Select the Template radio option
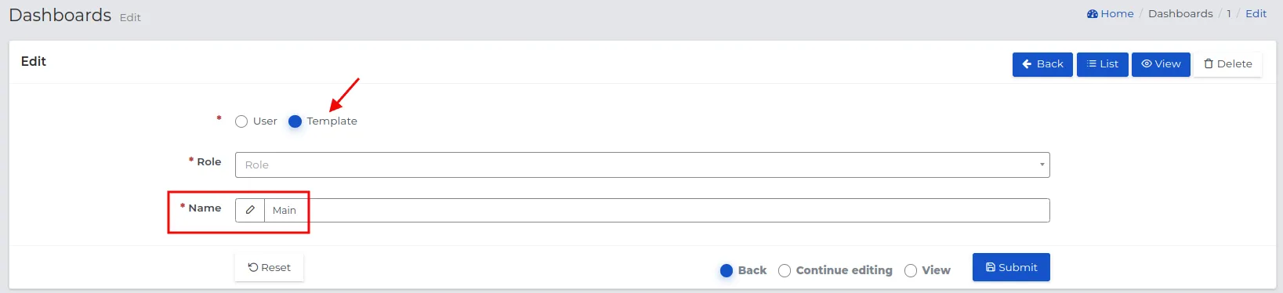The width and height of the screenshot is (1283, 293). [295, 121]
